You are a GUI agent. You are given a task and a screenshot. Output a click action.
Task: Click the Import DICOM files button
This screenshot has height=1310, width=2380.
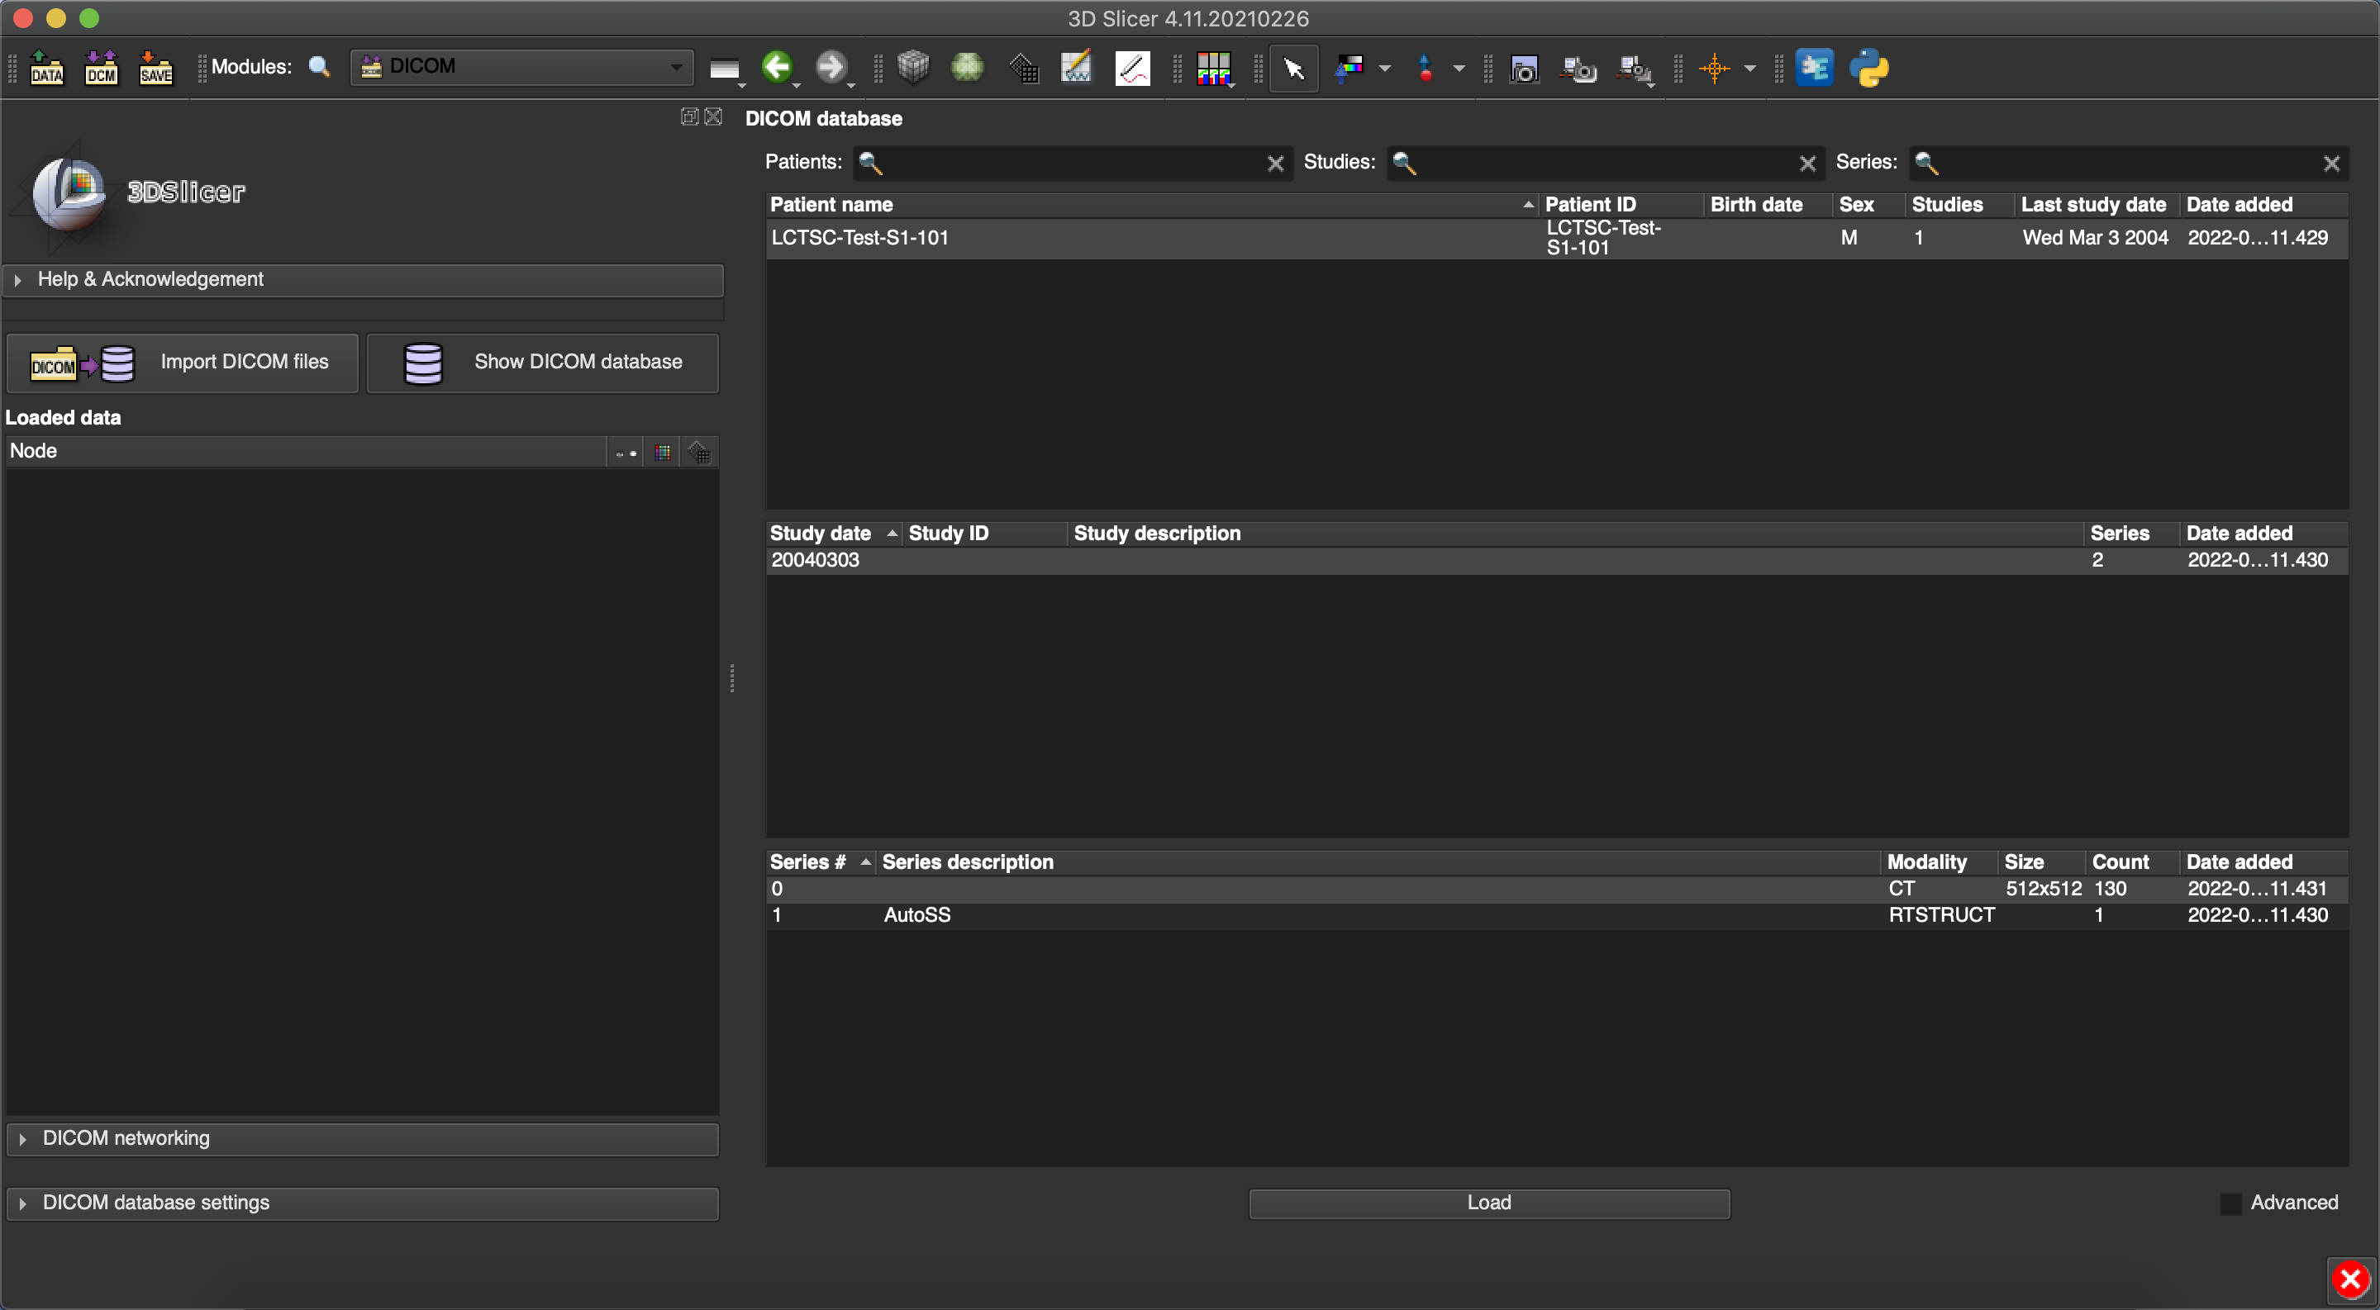[x=182, y=363]
